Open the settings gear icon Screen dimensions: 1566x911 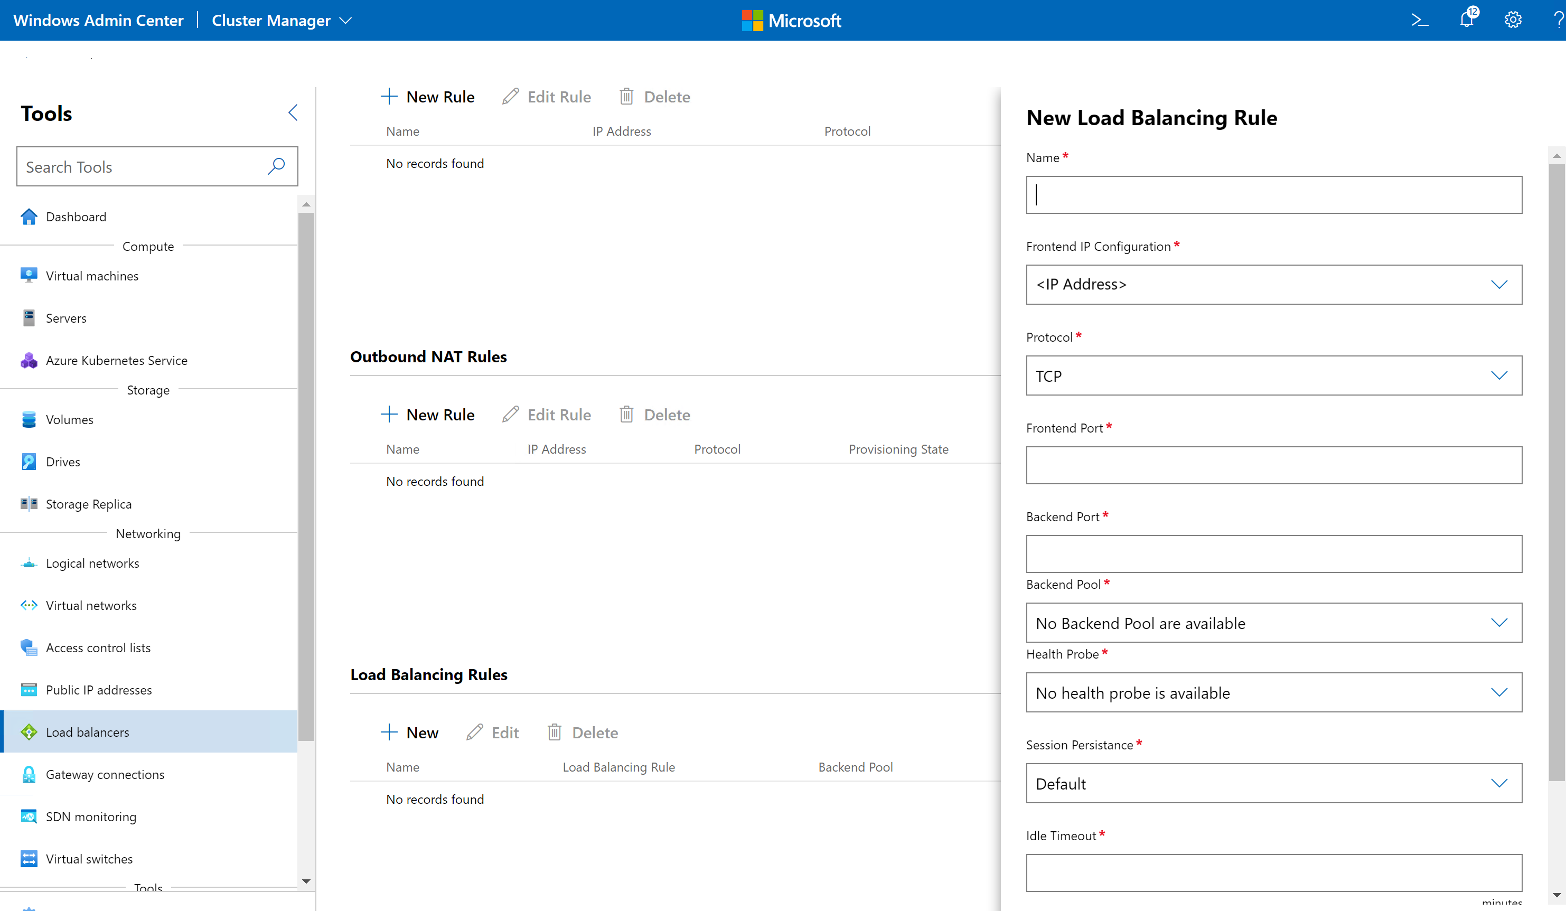[x=1513, y=21]
